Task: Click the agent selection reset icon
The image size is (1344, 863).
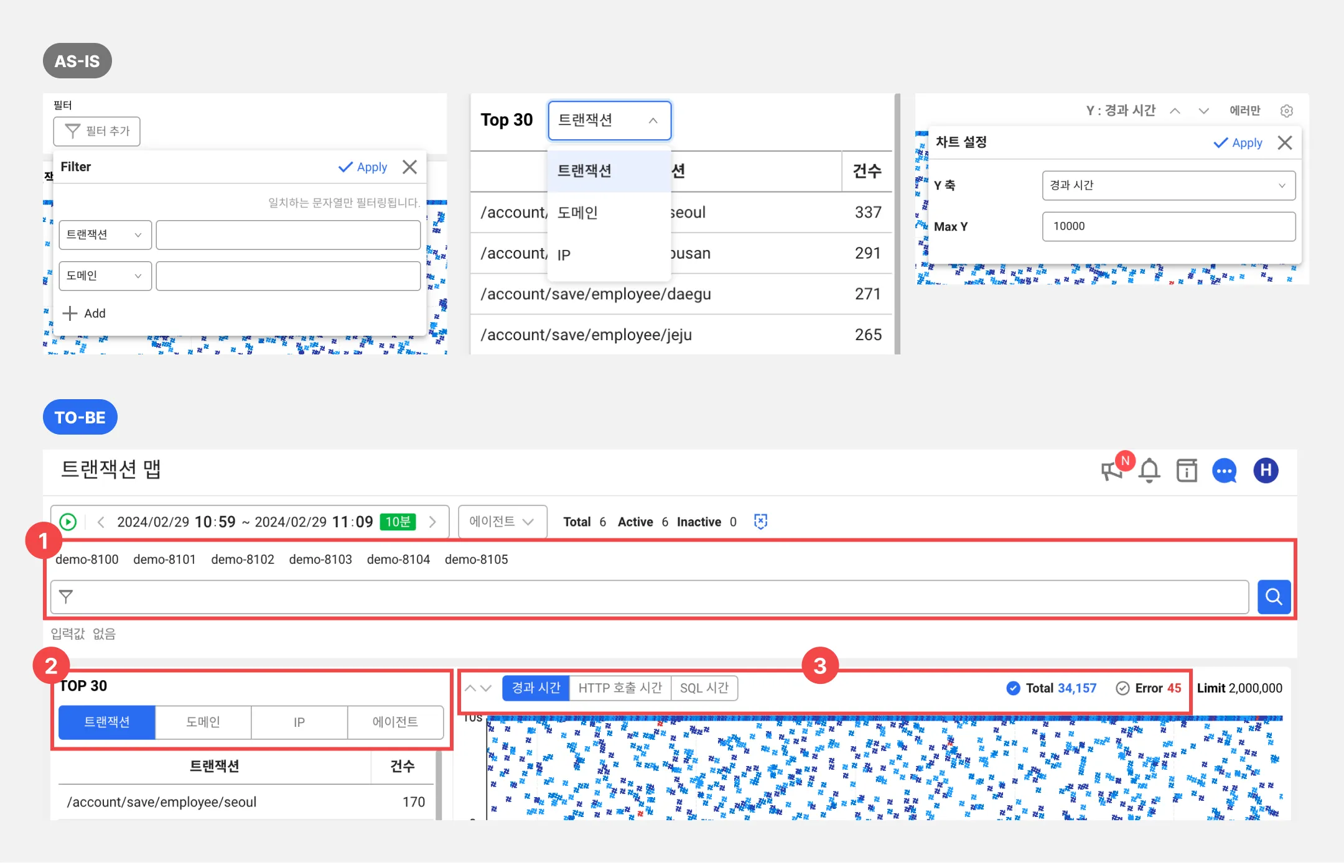Action: (760, 521)
